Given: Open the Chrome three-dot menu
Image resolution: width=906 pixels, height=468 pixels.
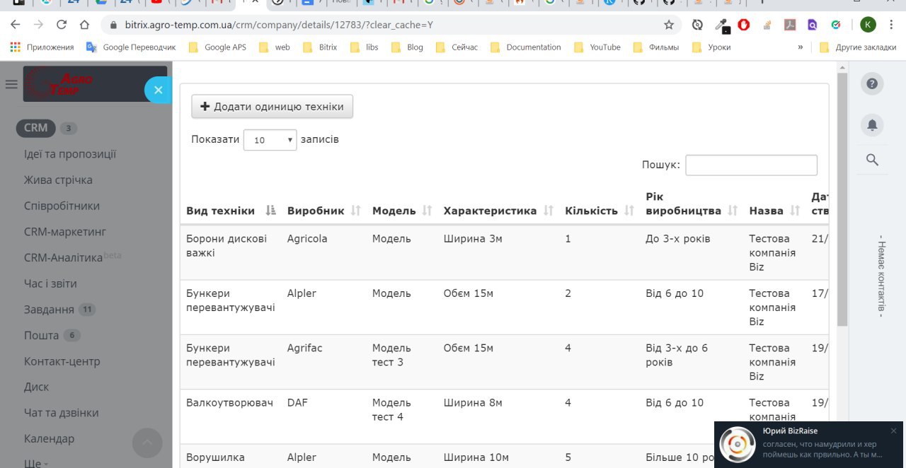Looking at the screenshot, I should [891, 25].
